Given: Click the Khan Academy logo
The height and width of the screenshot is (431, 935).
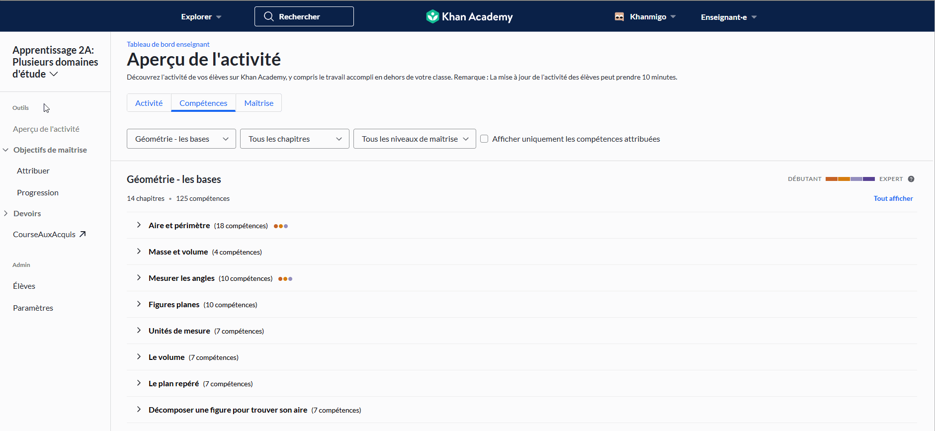Looking at the screenshot, I should click(469, 16).
